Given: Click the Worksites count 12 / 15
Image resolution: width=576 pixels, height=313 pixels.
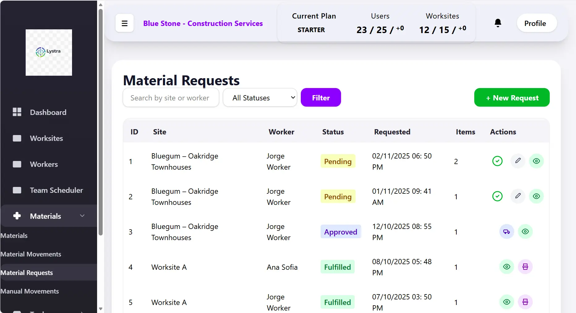Looking at the screenshot, I should coord(443,30).
